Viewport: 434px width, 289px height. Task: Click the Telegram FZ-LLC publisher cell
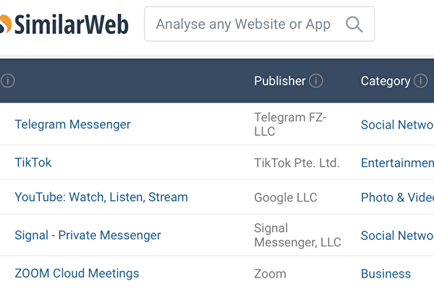tap(291, 124)
